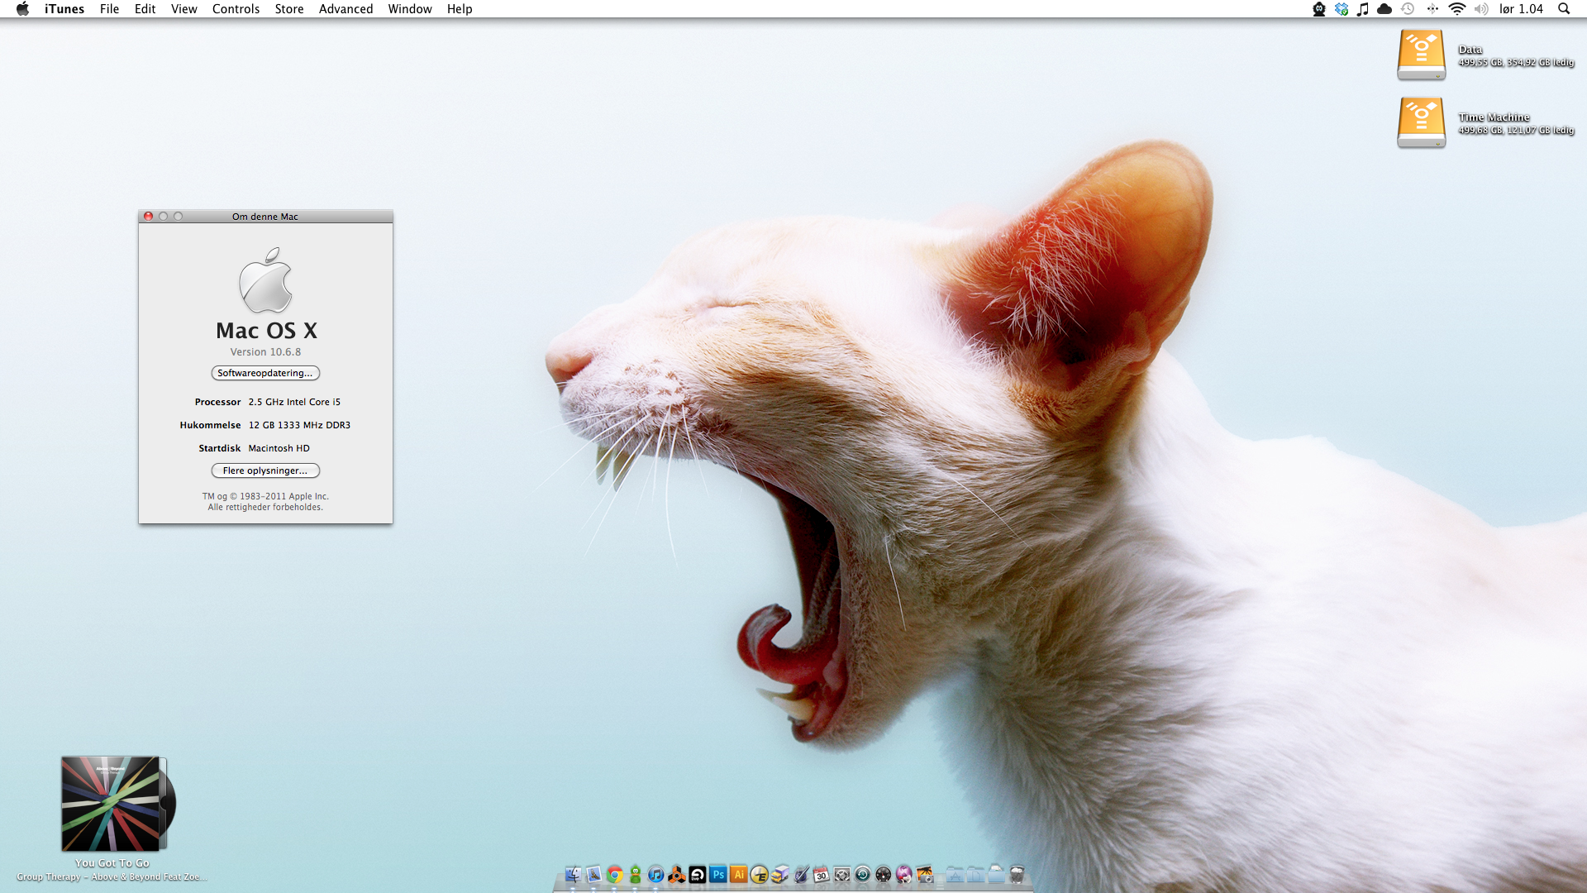Click the Flere oplysninger button
Viewport: 1587px width, 893px height.
(265, 470)
